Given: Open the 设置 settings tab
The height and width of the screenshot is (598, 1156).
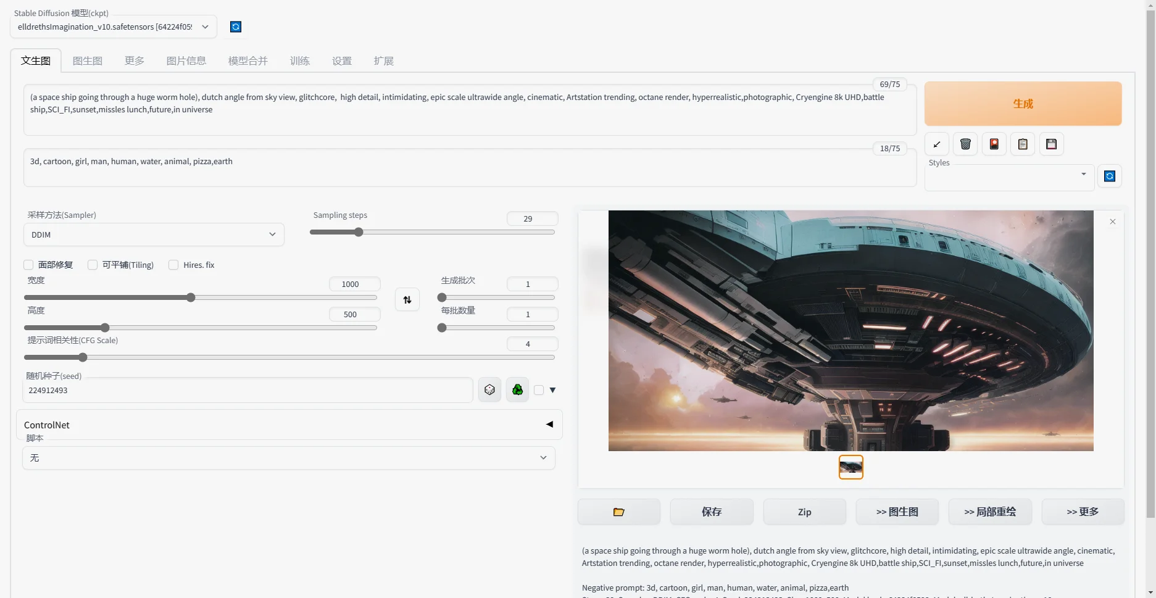Looking at the screenshot, I should pos(342,60).
